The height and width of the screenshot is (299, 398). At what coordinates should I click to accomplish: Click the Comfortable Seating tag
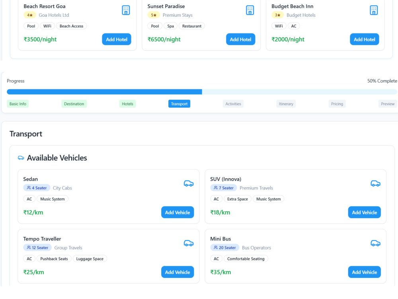pos(246,259)
